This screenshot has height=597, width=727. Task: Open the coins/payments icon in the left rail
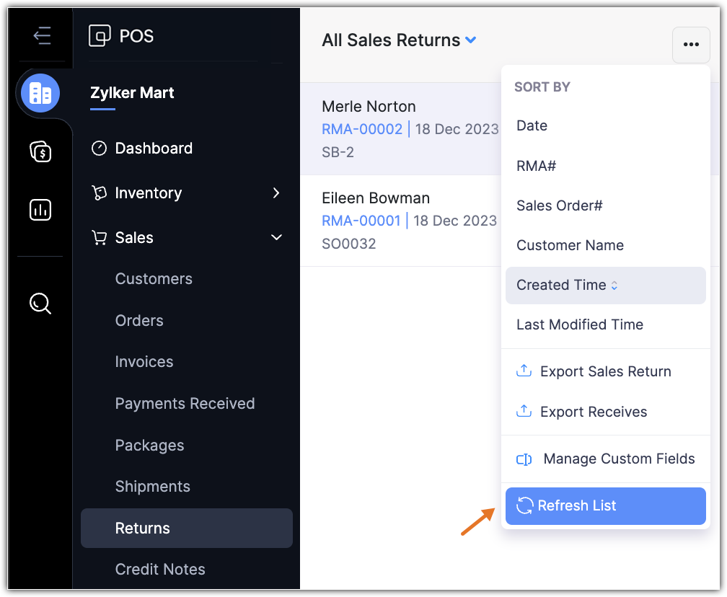[40, 151]
